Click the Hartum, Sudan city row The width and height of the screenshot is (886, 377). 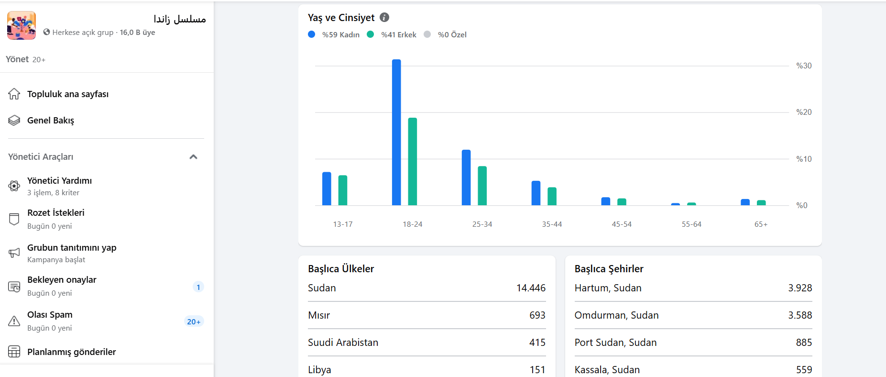pos(693,288)
